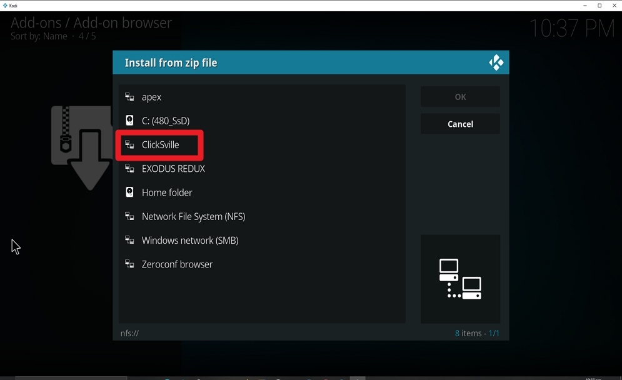Click the icon beside Network File System (NFS)
The height and width of the screenshot is (380, 622).
pos(129,216)
